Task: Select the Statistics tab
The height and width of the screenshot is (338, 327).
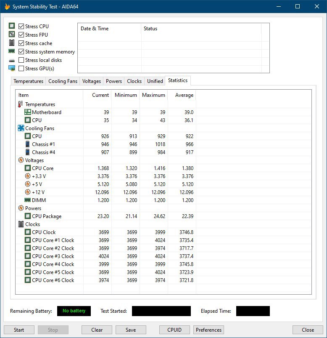Action: click(178, 80)
